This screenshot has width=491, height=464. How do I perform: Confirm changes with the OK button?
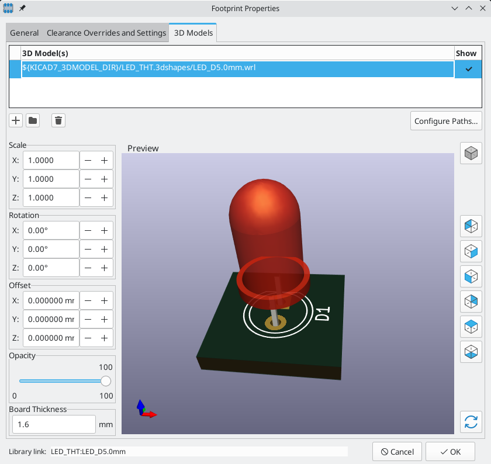coord(449,451)
